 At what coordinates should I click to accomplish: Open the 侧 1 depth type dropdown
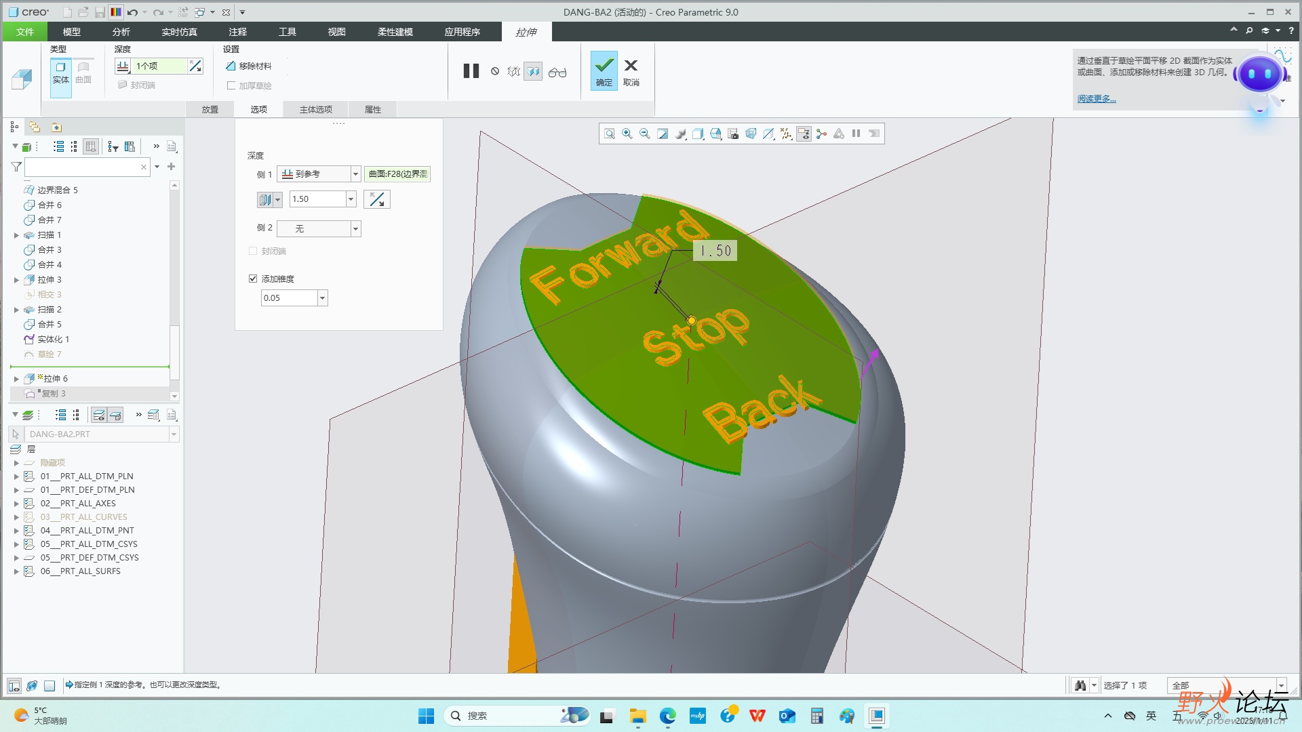click(x=355, y=174)
